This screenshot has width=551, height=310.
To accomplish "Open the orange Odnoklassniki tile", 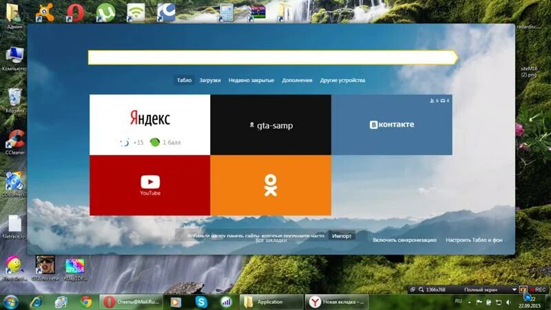I will pyautogui.click(x=271, y=185).
